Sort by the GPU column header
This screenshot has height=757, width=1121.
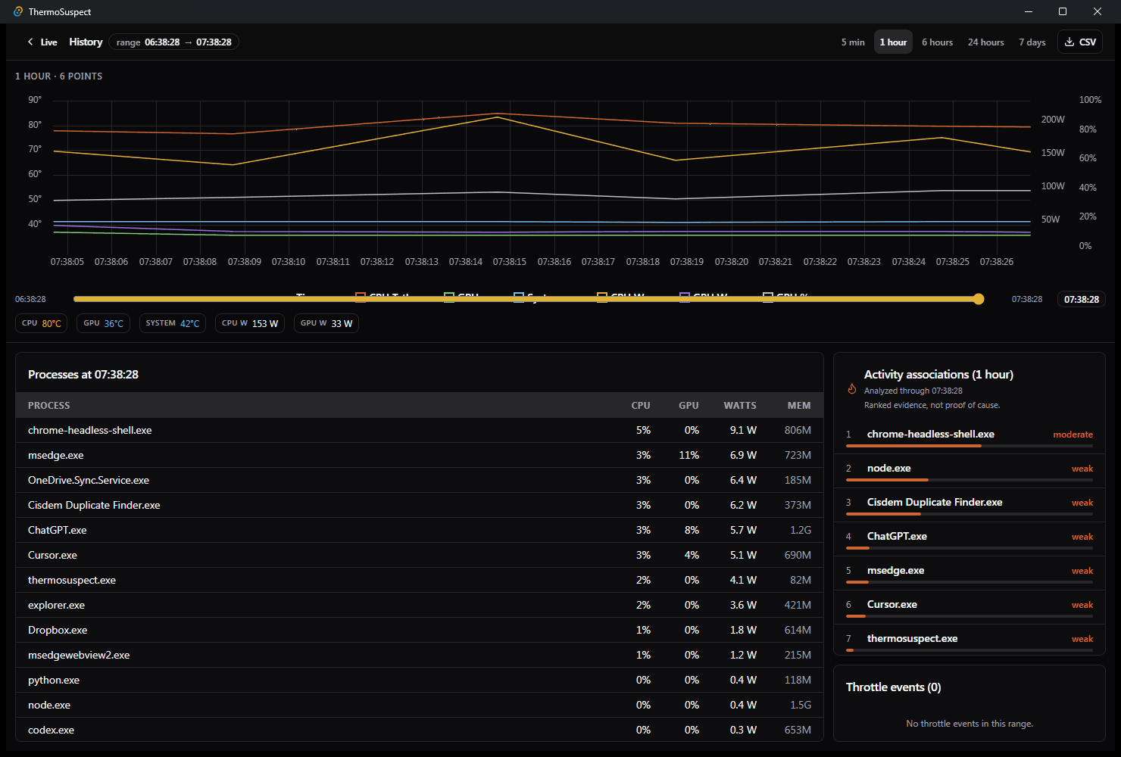point(689,406)
